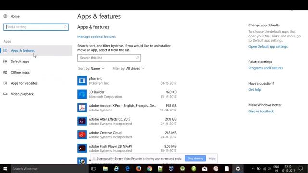This screenshot has height=173, width=308.
Task: Switch to Google Chrome on taskbar
Action: coord(150,169)
